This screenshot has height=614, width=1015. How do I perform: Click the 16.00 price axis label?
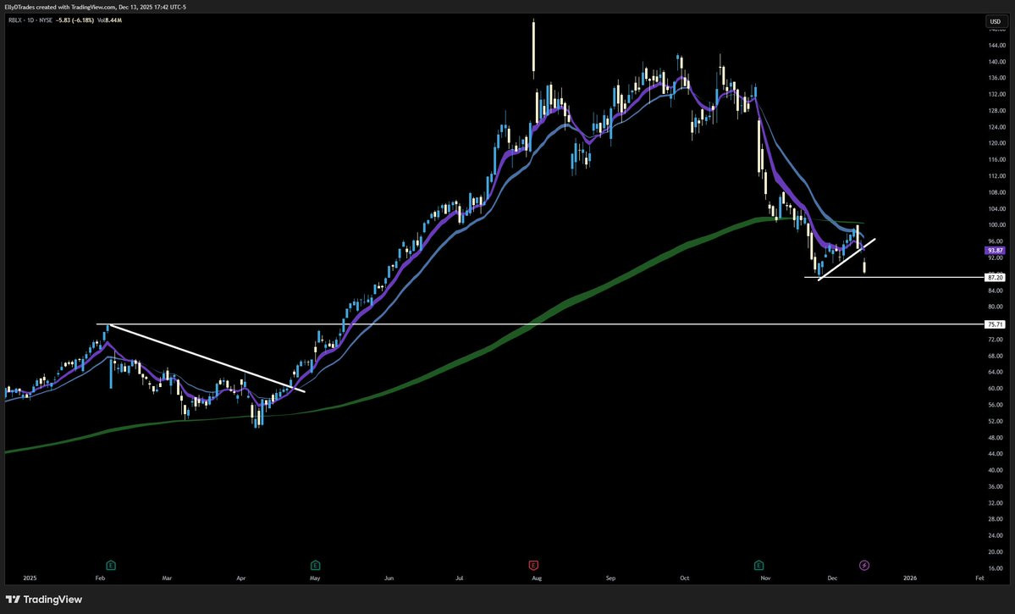(997, 568)
